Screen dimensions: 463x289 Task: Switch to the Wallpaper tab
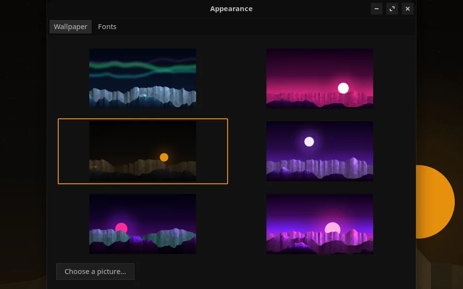click(x=70, y=27)
